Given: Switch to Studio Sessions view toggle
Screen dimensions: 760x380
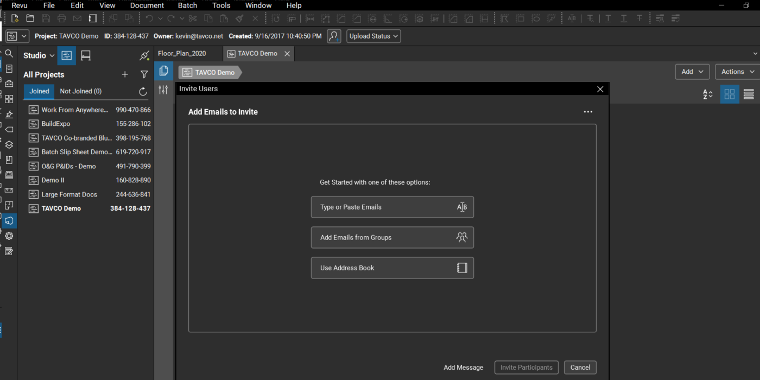Looking at the screenshot, I should [x=86, y=55].
